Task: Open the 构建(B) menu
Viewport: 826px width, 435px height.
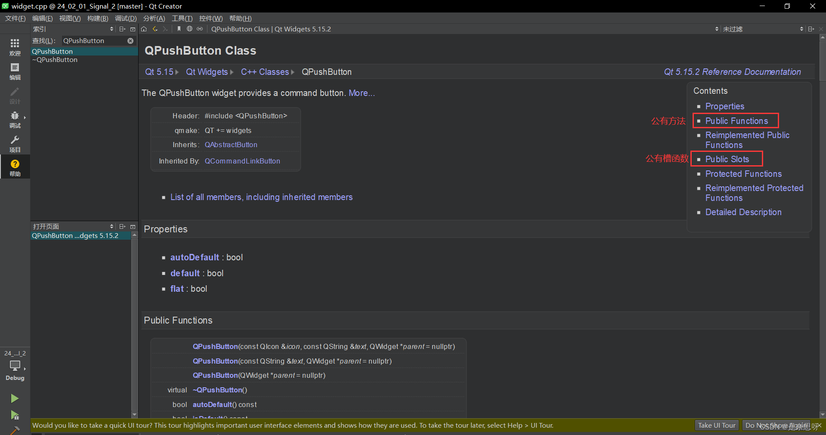Action: tap(98, 18)
